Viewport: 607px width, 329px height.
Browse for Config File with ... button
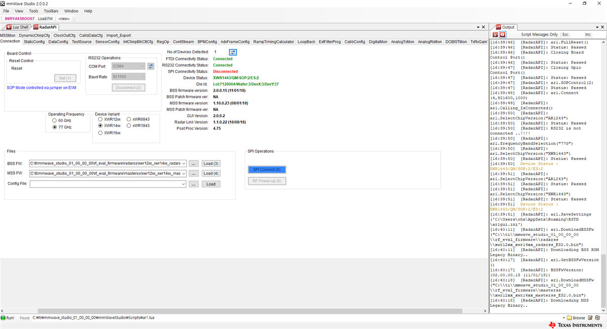click(x=193, y=184)
